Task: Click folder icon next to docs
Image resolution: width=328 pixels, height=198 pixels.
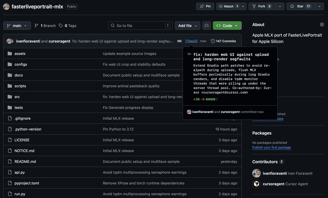Action: tap(10, 75)
